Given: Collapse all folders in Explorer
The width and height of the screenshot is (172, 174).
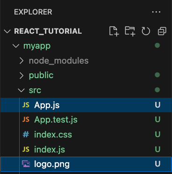Looking at the screenshot, I should pyautogui.click(x=162, y=31).
